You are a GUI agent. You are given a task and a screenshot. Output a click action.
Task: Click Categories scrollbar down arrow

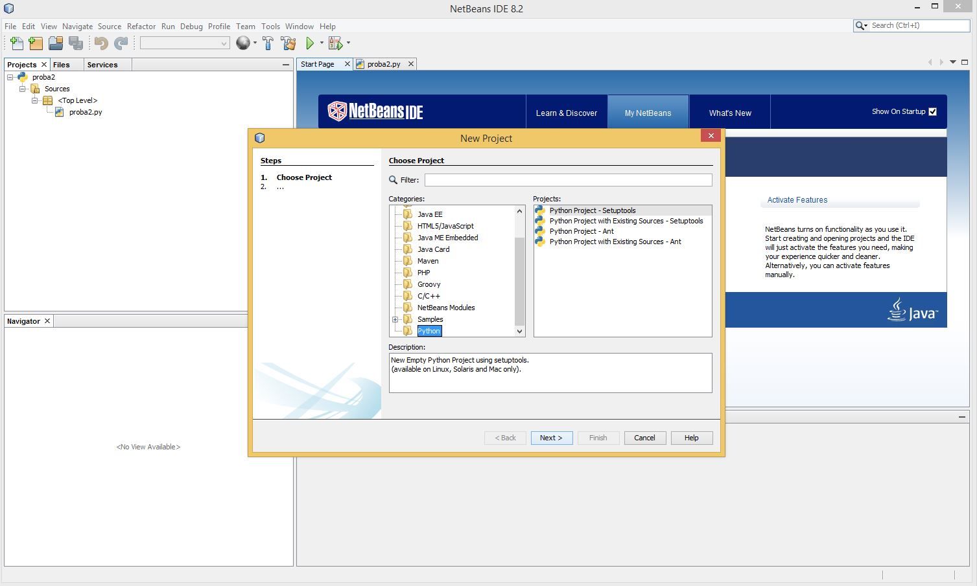(x=519, y=331)
